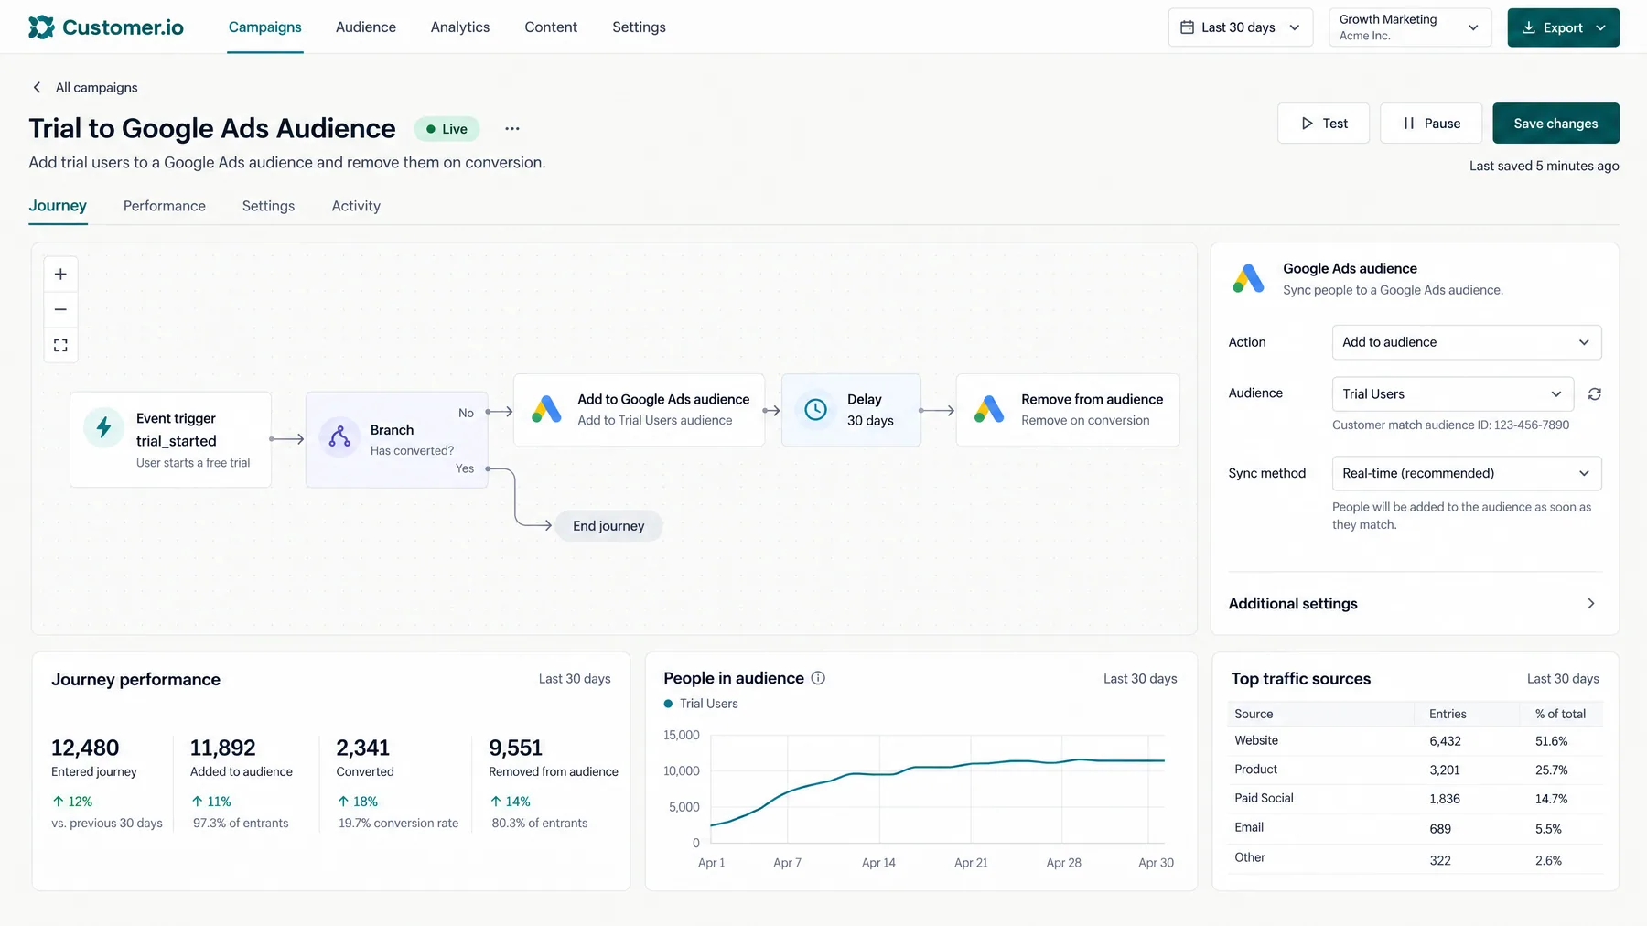Open the Last 30 days date dropdown

1241,27
